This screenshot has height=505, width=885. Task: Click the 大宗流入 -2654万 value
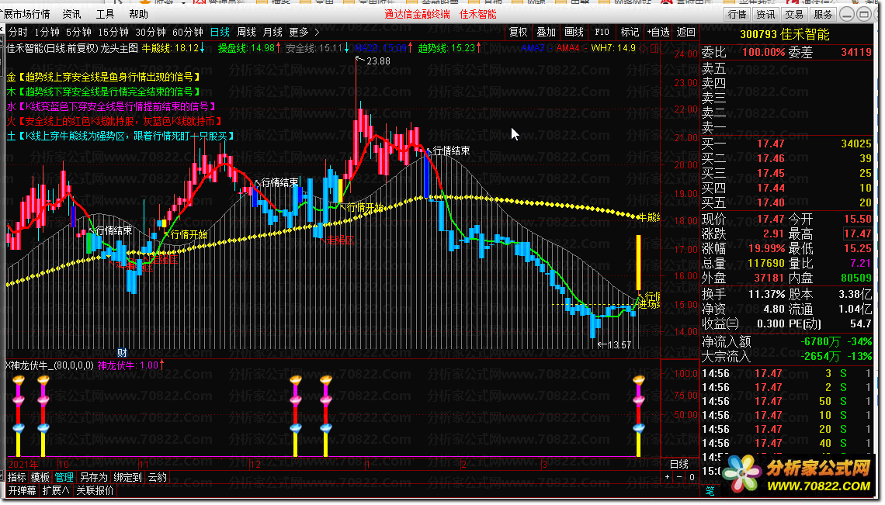820,357
